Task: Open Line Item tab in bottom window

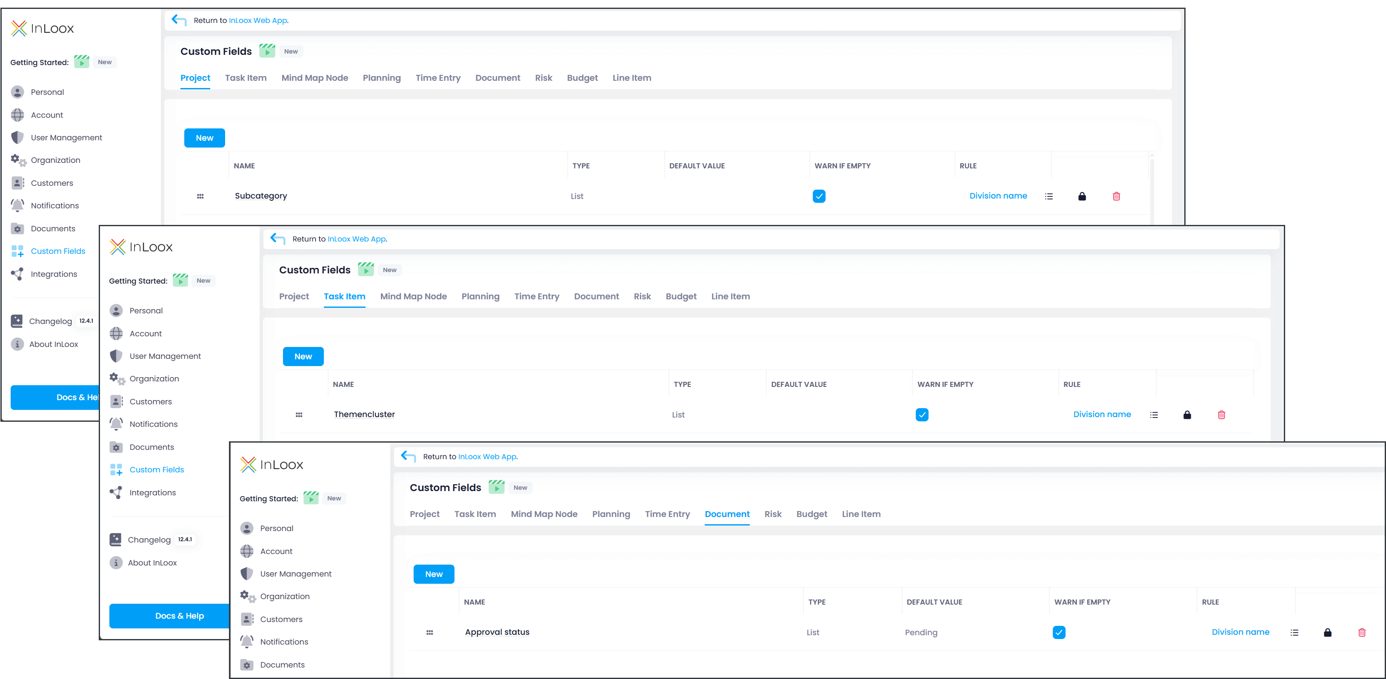Action: (861, 514)
